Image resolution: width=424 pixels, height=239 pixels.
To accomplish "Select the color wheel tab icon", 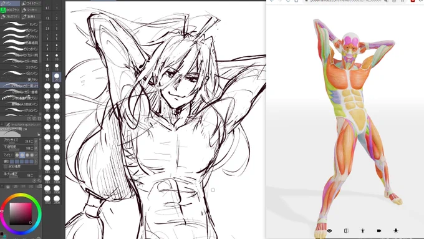I will click(x=8, y=187).
